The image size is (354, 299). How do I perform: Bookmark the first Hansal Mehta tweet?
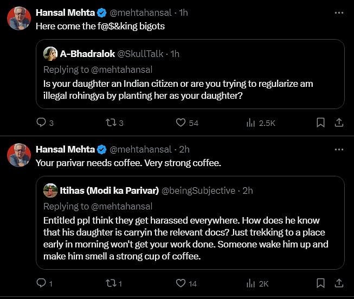tap(321, 123)
